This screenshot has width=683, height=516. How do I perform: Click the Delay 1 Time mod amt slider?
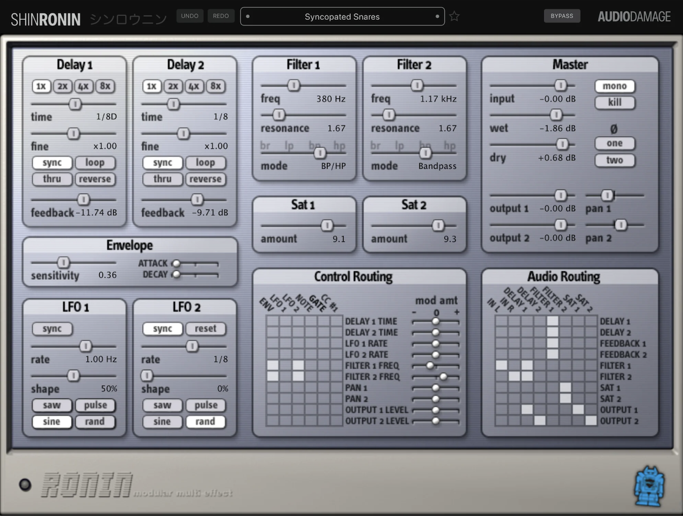pos(436,322)
